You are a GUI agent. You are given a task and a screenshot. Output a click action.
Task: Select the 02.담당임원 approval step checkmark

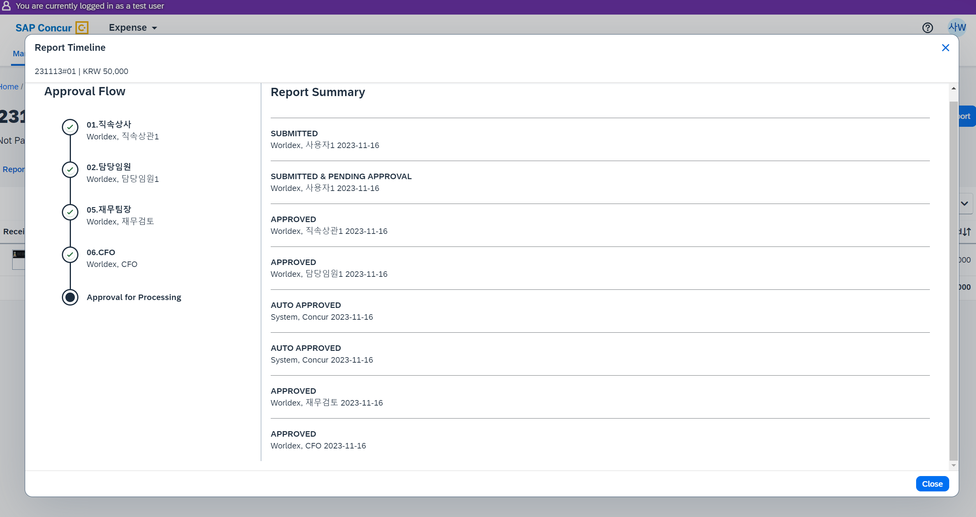70,170
